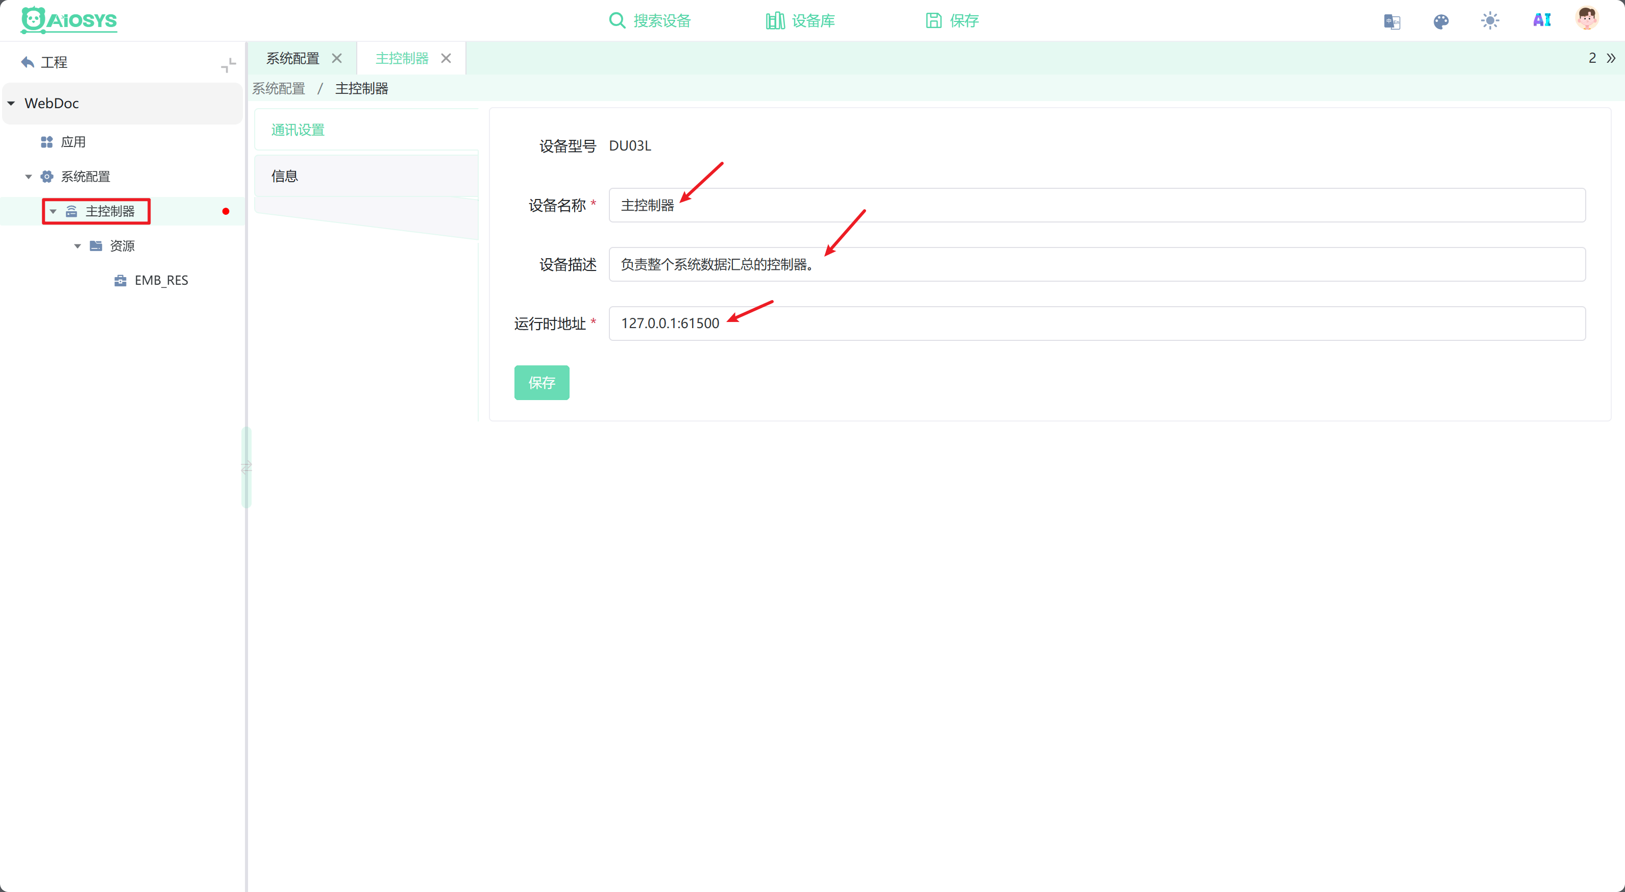
Task: Open 搜索设备 in the top bar
Action: (x=662, y=21)
